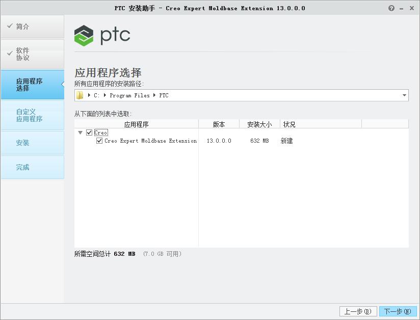Select the 应用程序选择 step
The image size is (420, 320).
33,85
